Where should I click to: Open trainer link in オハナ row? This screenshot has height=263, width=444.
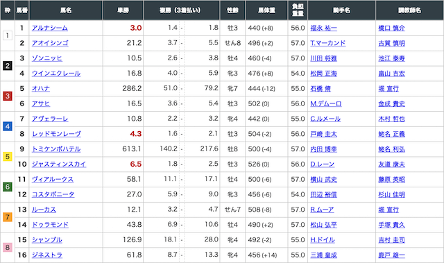388,89
